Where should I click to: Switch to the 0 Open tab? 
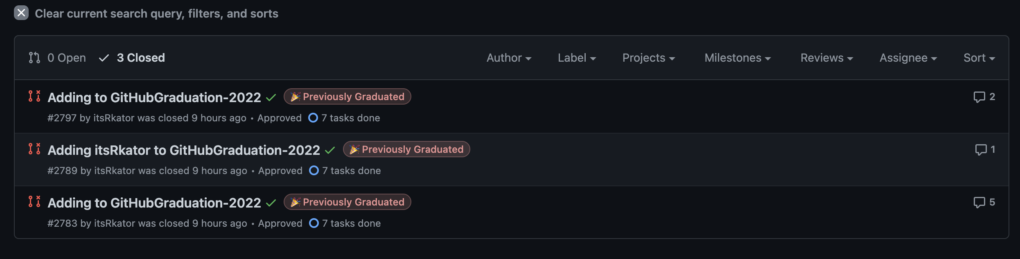(x=66, y=58)
